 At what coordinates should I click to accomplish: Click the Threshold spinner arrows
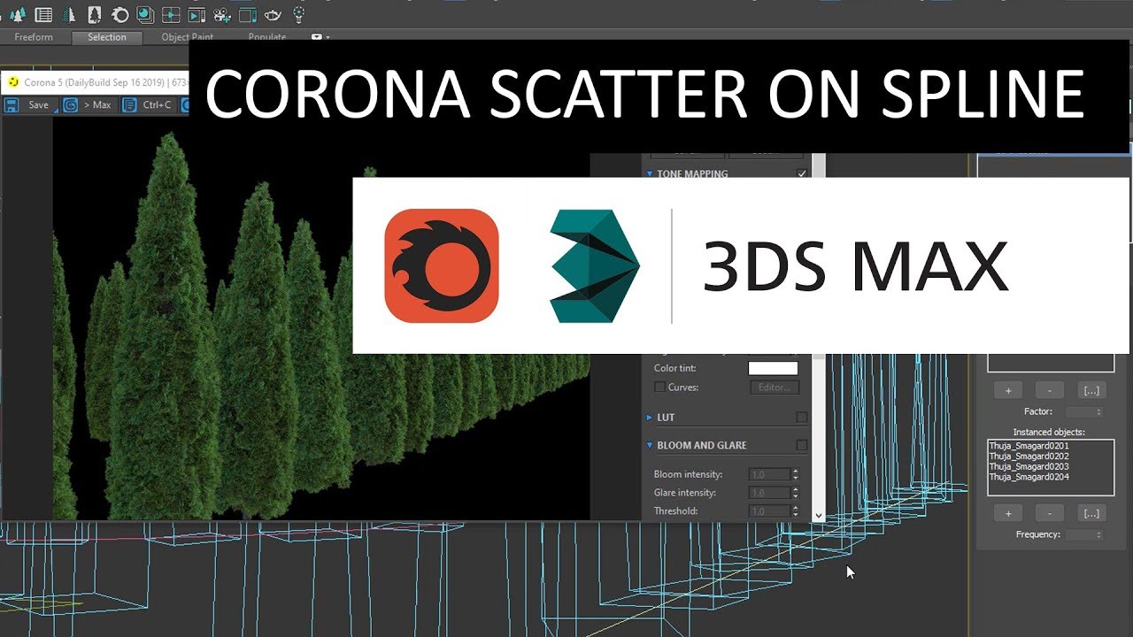pyautogui.click(x=796, y=510)
